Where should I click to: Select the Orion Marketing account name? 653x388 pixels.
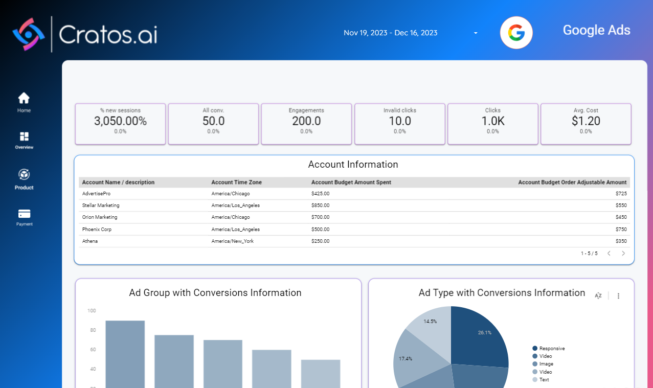coord(100,217)
